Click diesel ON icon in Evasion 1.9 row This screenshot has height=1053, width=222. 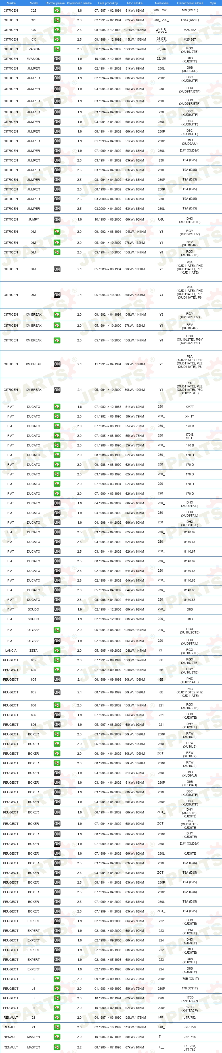pos(57,59)
